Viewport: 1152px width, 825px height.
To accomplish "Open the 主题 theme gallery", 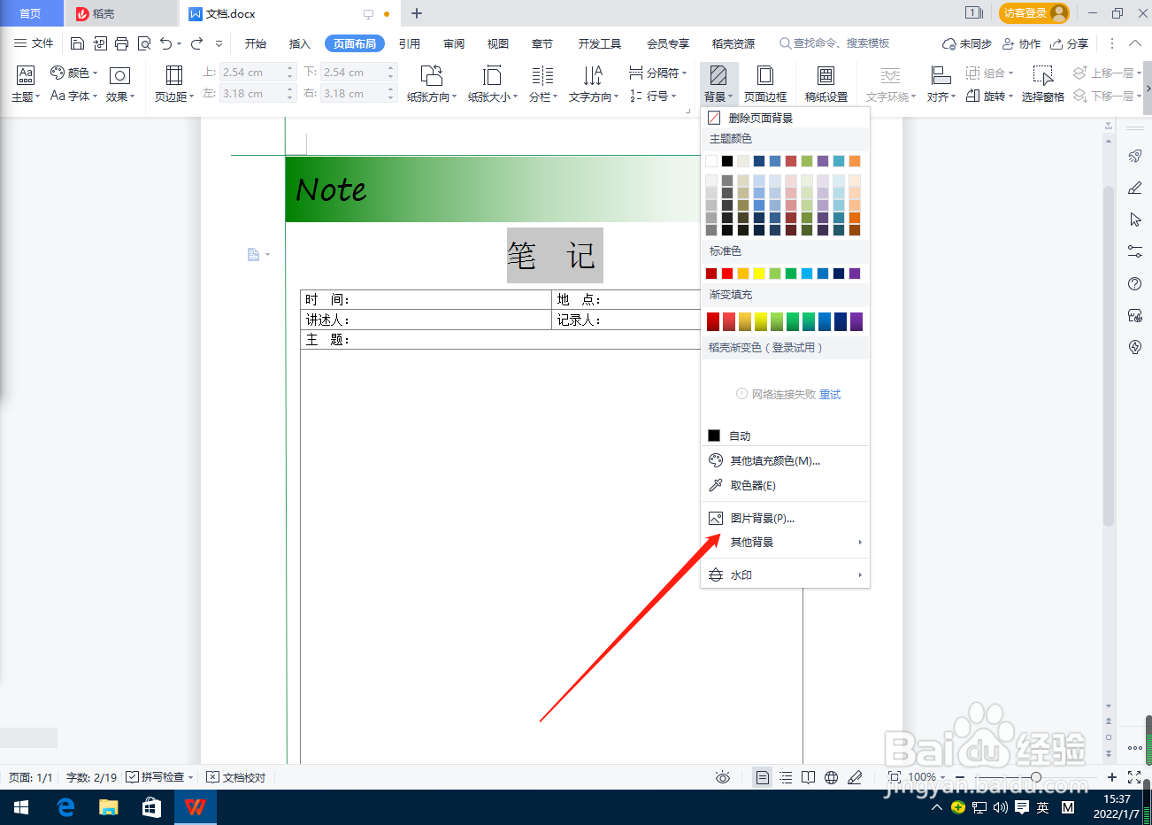I will 26,84.
